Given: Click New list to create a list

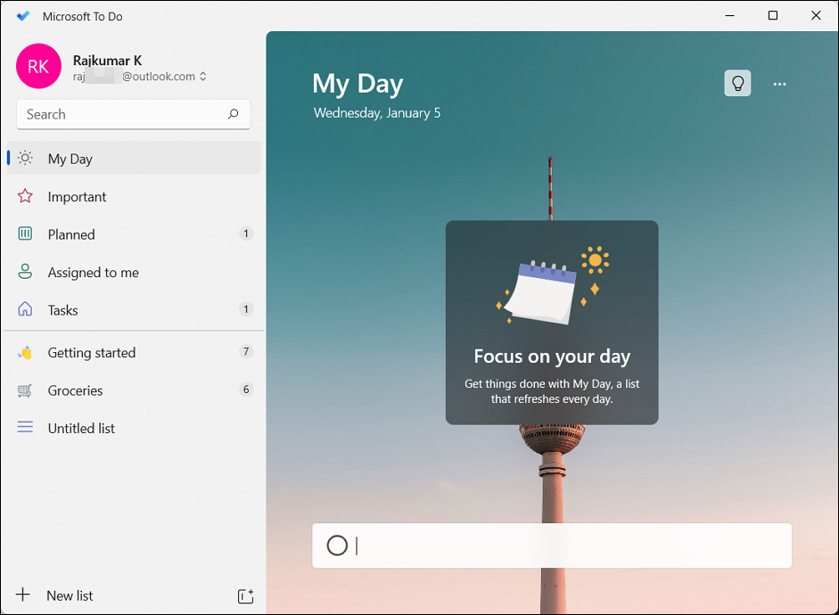Looking at the screenshot, I should click(x=70, y=595).
